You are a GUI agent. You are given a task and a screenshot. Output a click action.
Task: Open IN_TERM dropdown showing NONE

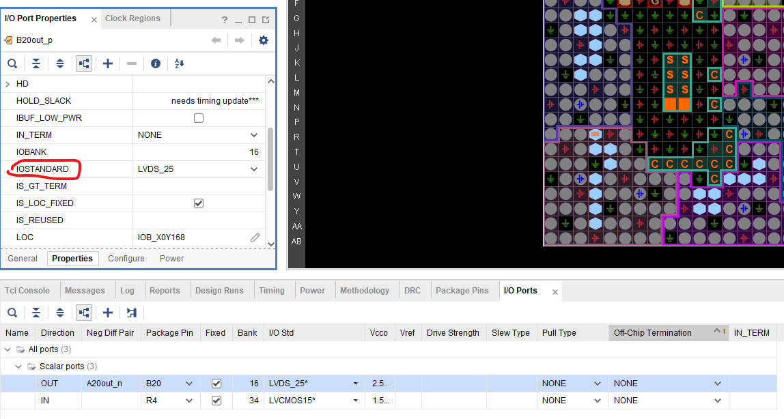coord(254,135)
